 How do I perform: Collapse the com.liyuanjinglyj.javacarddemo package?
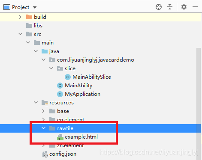[44, 59]
